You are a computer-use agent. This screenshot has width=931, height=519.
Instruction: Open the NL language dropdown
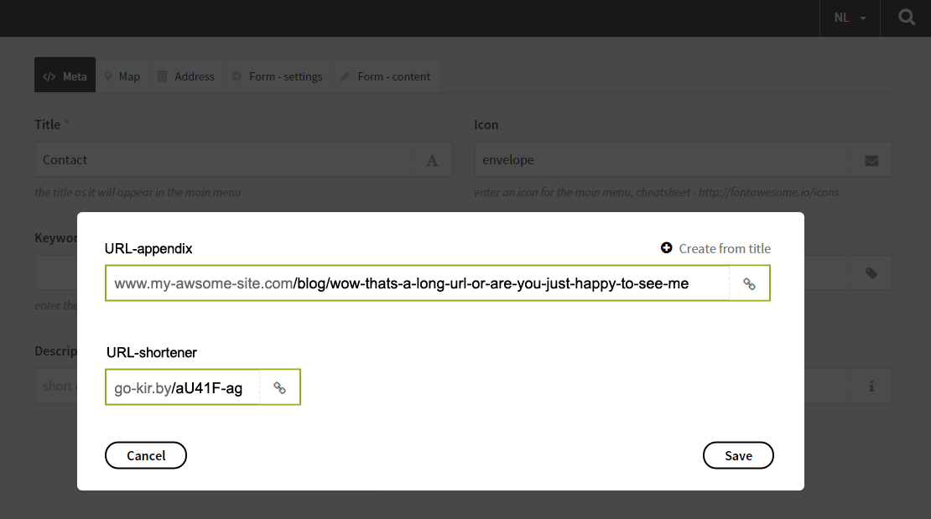[850, 18]
